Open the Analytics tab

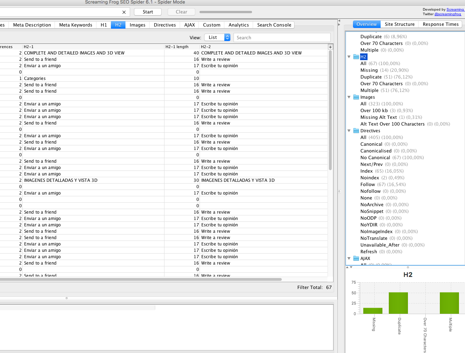click(x=239, y=25)
